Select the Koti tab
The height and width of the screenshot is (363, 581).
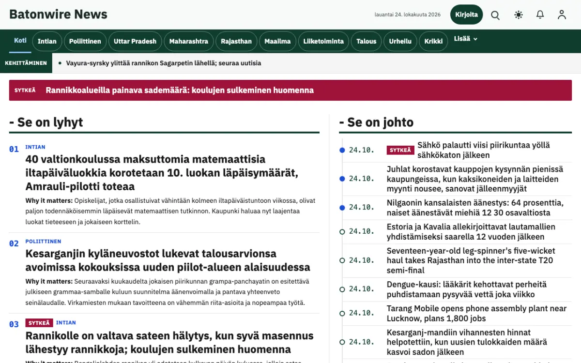pos(20,41)
